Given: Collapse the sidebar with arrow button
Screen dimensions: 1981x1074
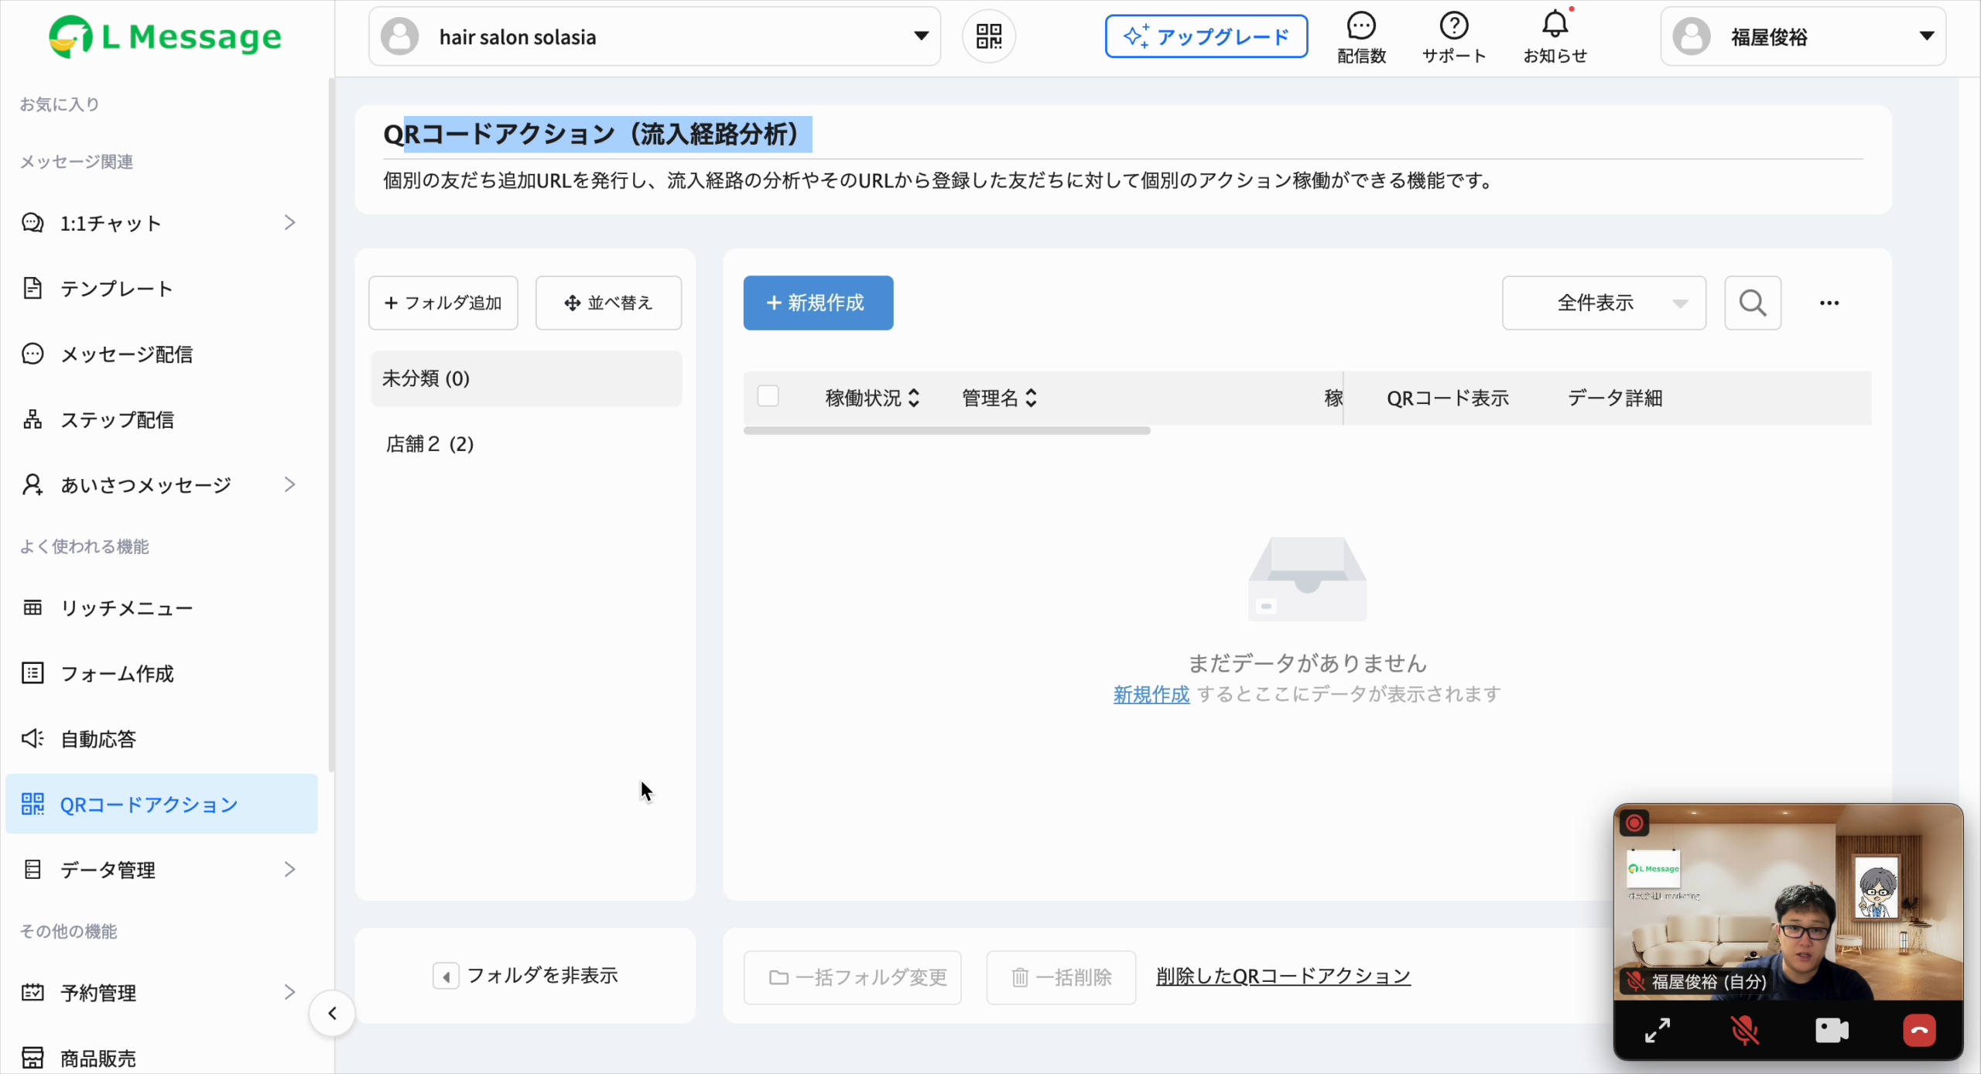Looking at the screenshot, I should [332, 1013].
